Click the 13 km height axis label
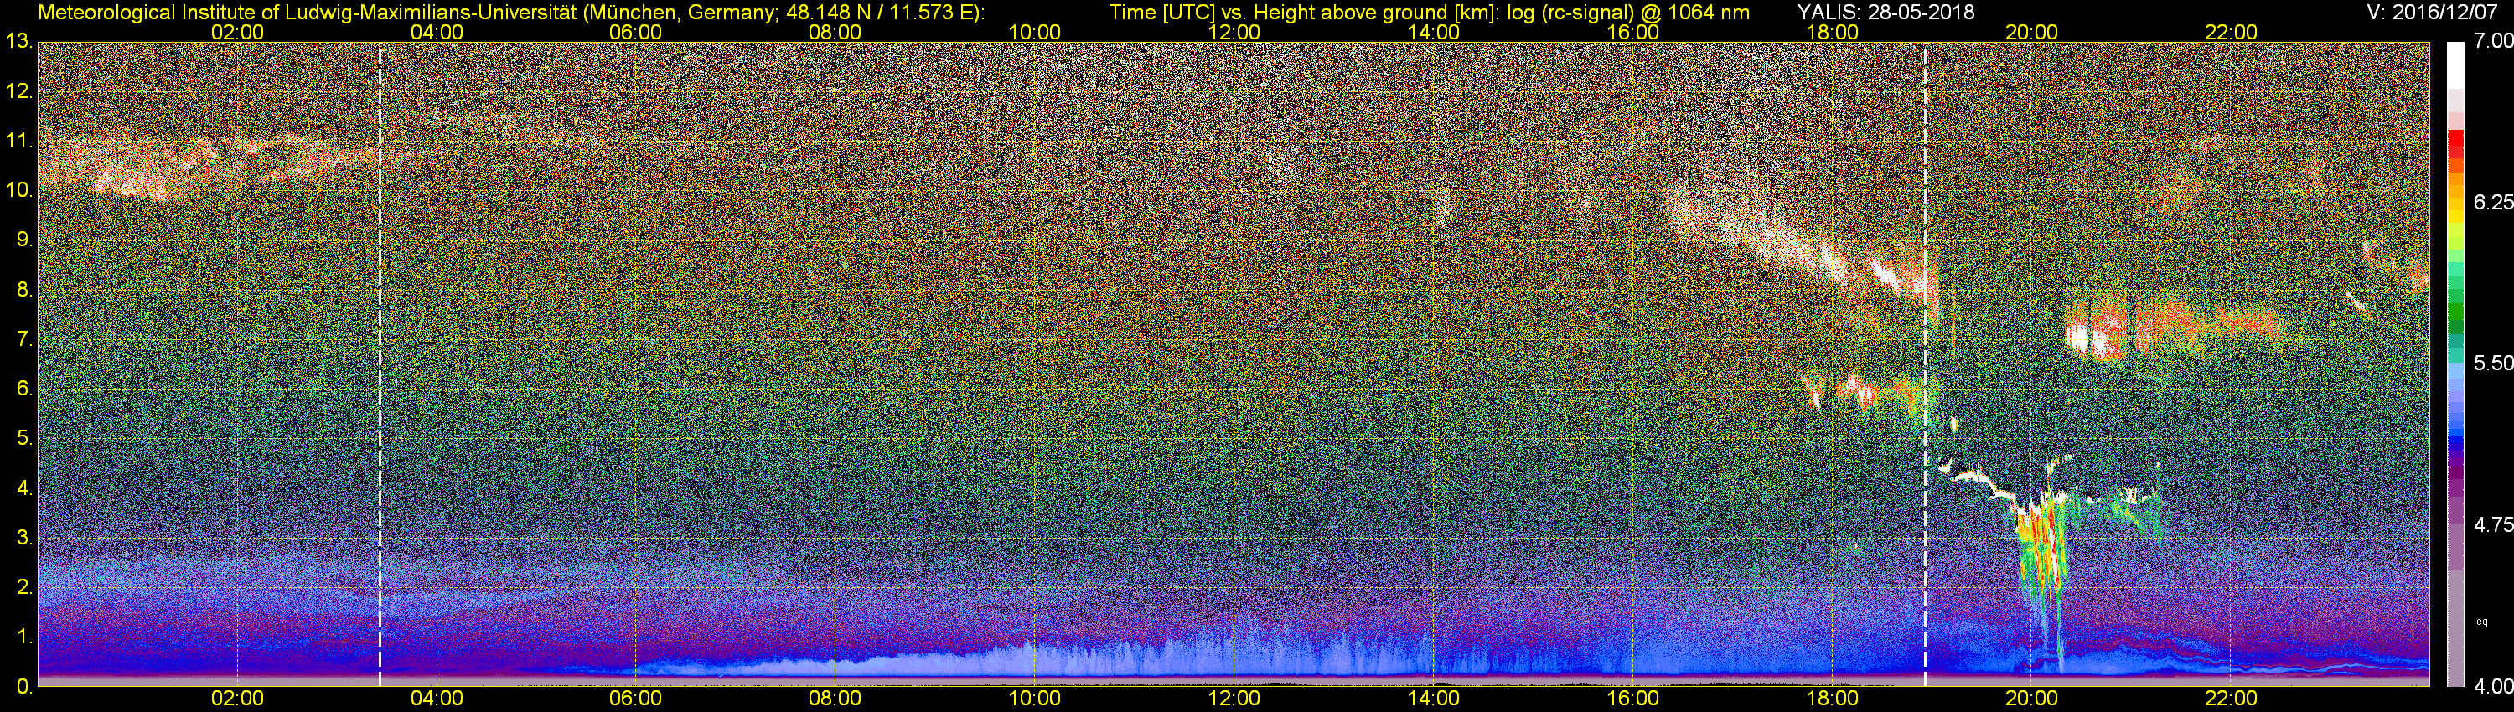The height and width of the screenshot is (712, 2514). pyautogui.click(x=18, y=42)
